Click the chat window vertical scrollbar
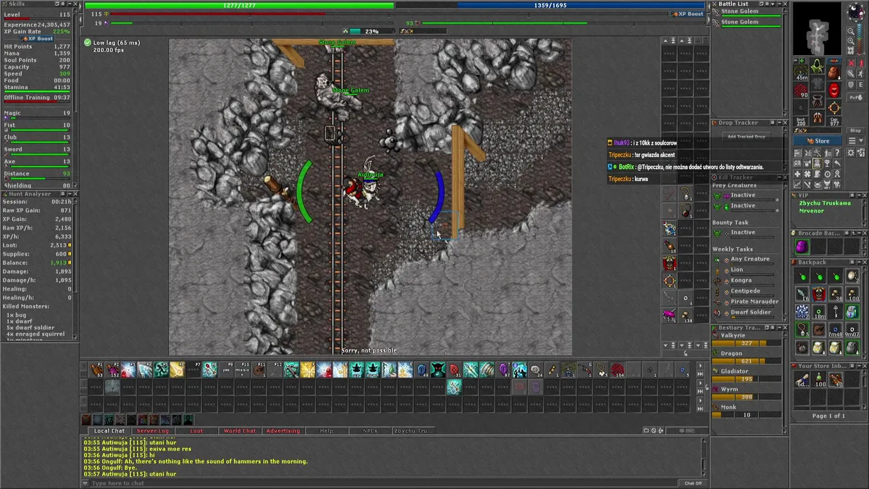The width and height of the screenshot is (869, 489). point(704,458)
